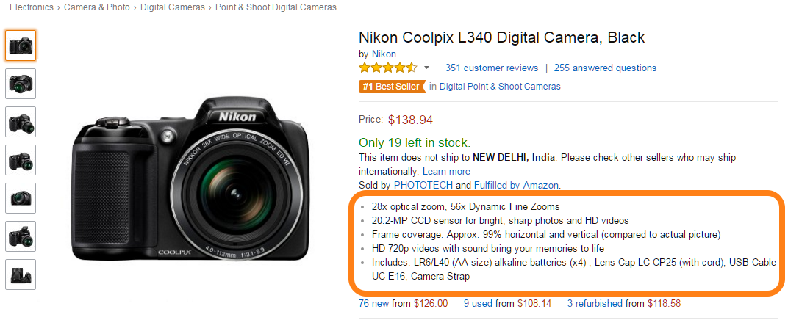Open Digital Cameras breadcrumb link
This screenshot has height=320, width=788.
point(173,7)
